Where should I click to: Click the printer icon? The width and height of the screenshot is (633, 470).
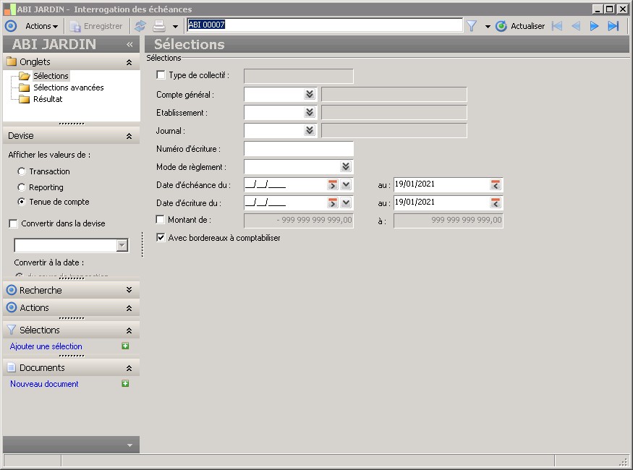coord(159,26)
